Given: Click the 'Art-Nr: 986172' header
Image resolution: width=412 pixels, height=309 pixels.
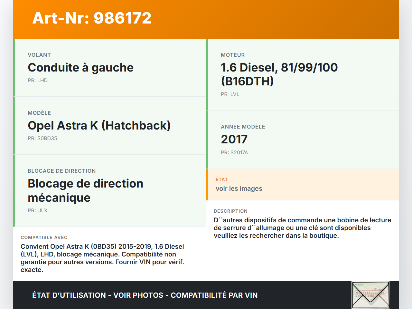Looking at the screenshot, I should [92, 18].
